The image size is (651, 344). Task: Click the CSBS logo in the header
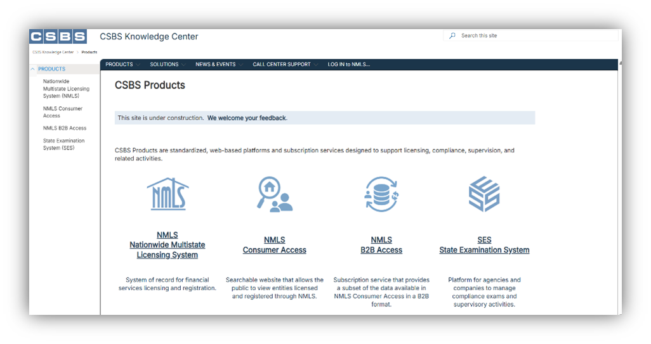pos(58,37)
